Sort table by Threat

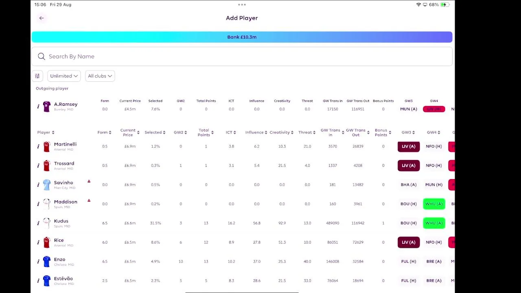[x=307, y=132]
